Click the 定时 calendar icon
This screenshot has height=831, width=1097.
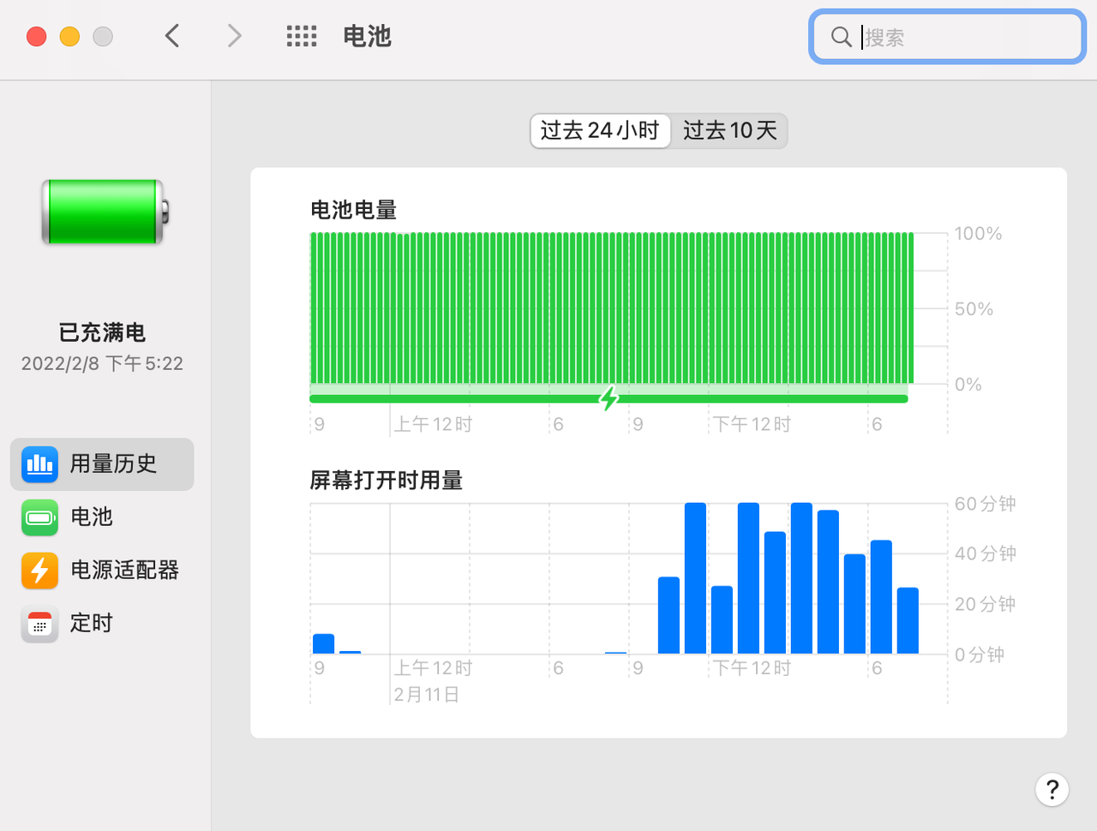(x=39, y=624)
